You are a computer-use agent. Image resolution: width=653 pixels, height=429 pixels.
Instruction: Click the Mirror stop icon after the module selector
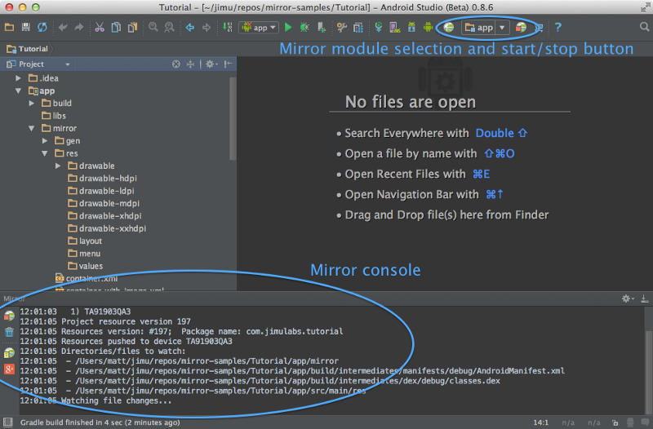[x=521, y=28]
